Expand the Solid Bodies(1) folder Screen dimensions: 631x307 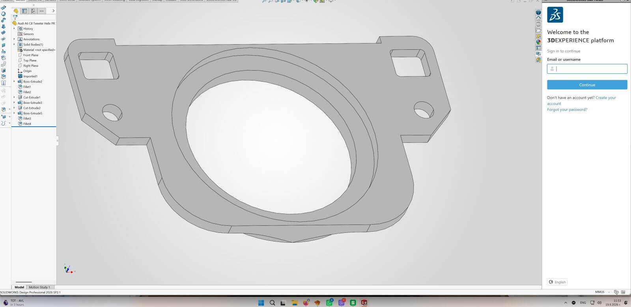[x=14, y=45]
